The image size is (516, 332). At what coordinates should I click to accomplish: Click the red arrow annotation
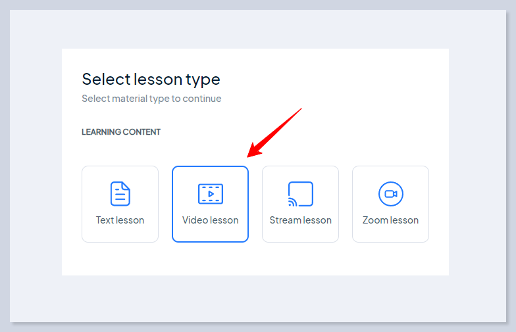274,133
